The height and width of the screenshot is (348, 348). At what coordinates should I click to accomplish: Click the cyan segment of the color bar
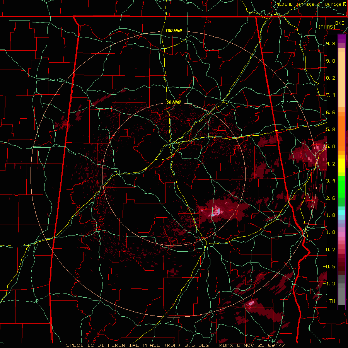pyautogui.click(x=341, y=212)
